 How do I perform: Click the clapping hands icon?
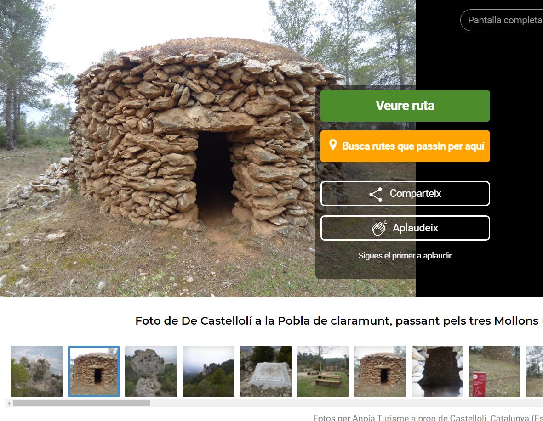[379, 228]
